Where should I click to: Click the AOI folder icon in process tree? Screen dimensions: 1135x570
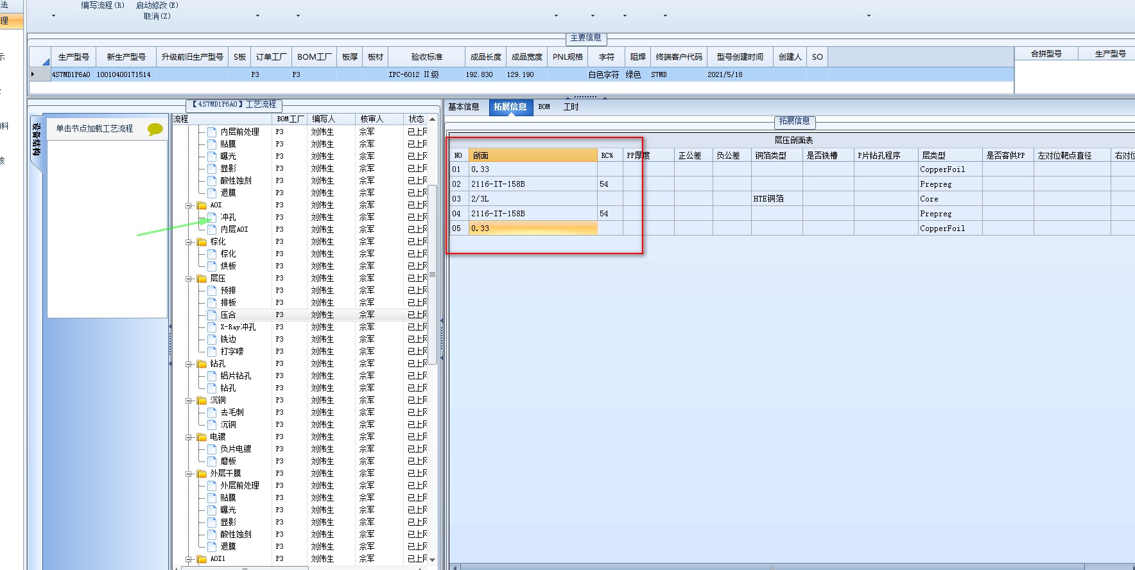[202, 205]
